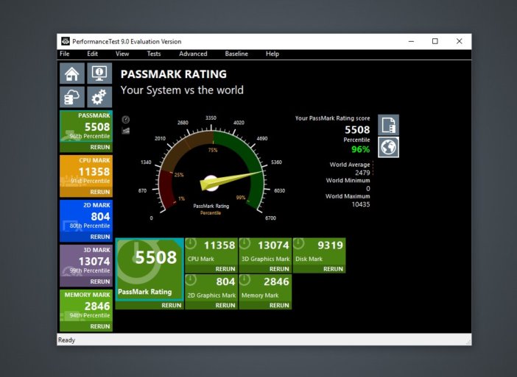Click the clock icon on 3D Graphics Mark tile
Image resolution: width=517 pixels, height=377 pixels.
point(245,244)
